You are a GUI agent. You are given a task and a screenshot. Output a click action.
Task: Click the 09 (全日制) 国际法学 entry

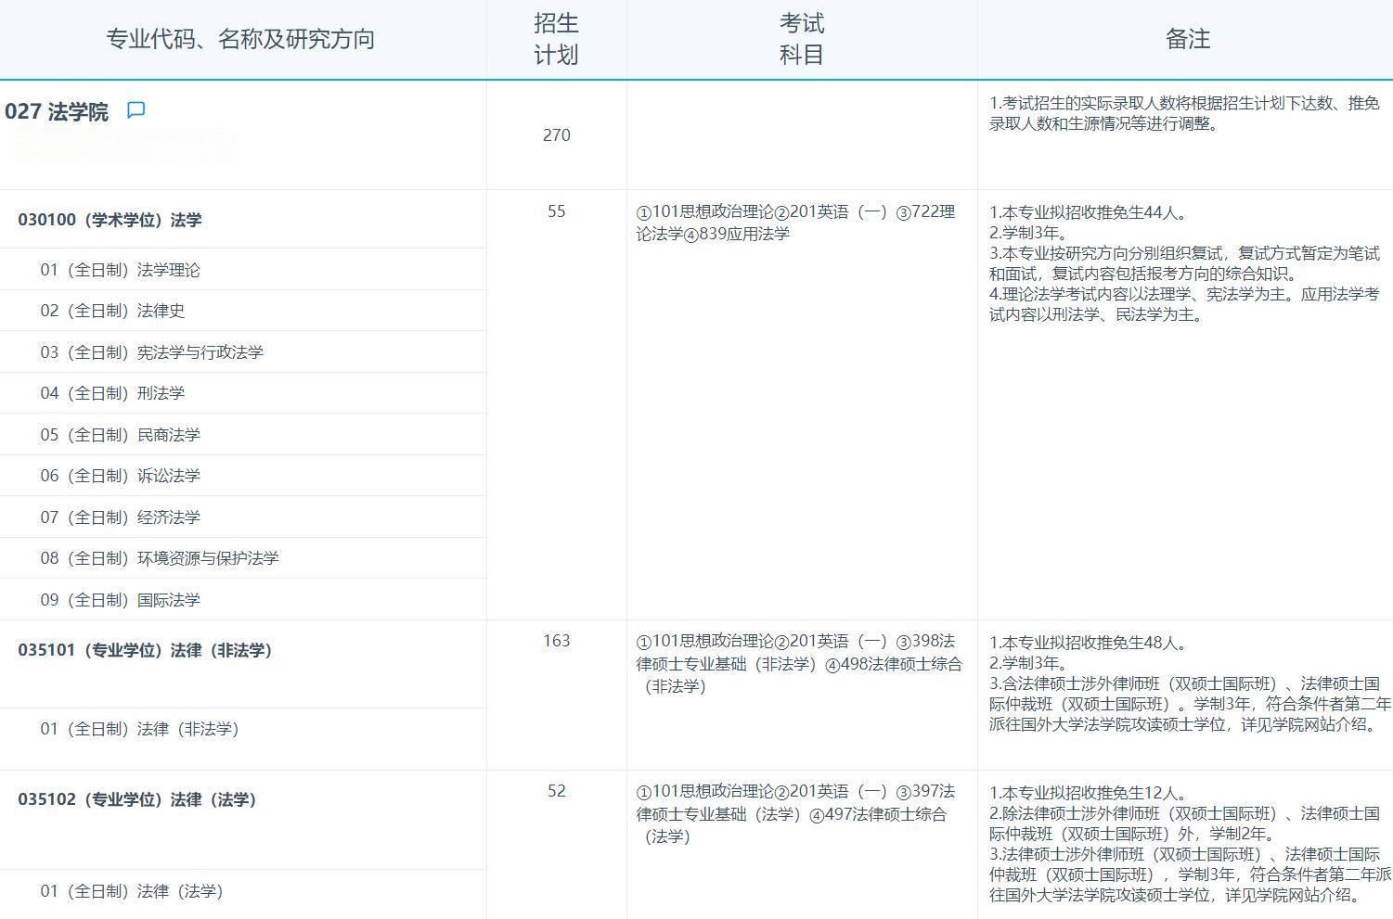pyautogui.click(x=116, y=599)
